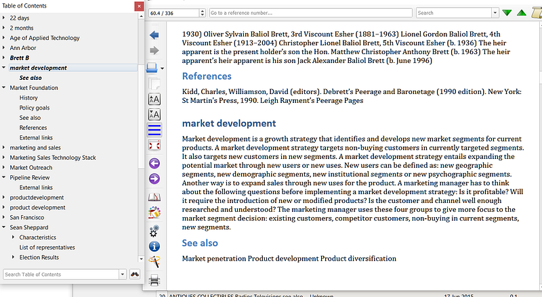Viewport: 542px width, 297px height.
Task: Open the color palette theme icon
Action: tap(154, 212)
